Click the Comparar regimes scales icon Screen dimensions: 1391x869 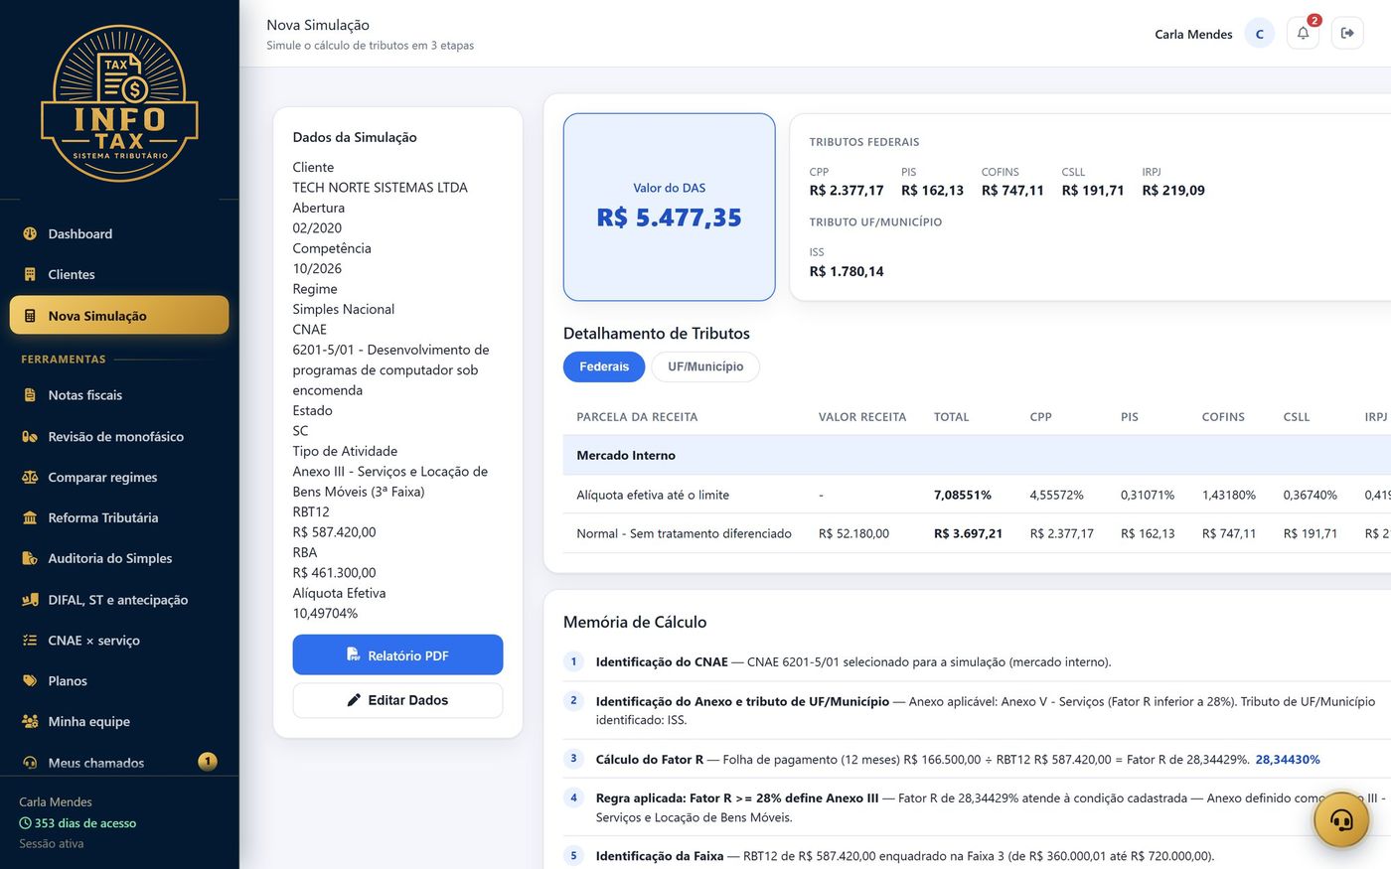(30, 477)
